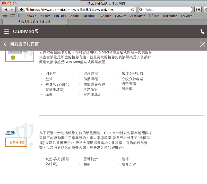This screenshot has height=184, width=207.
Task: Click the 室內游泳池 list item
Action: pos(92,94)
